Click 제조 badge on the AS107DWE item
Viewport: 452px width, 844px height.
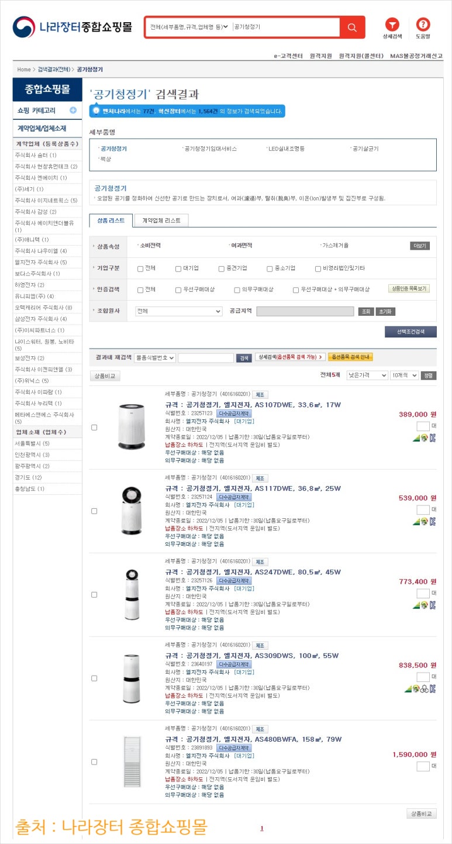[260, 394]
